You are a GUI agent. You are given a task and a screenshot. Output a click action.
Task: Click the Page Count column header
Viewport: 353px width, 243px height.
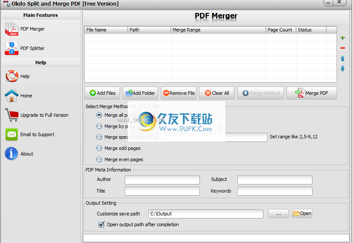point(281,30)
